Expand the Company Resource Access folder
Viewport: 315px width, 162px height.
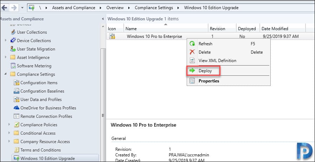point(9,142)
